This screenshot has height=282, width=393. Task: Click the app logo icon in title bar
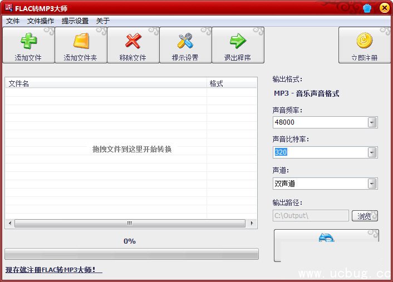point(8,8)
